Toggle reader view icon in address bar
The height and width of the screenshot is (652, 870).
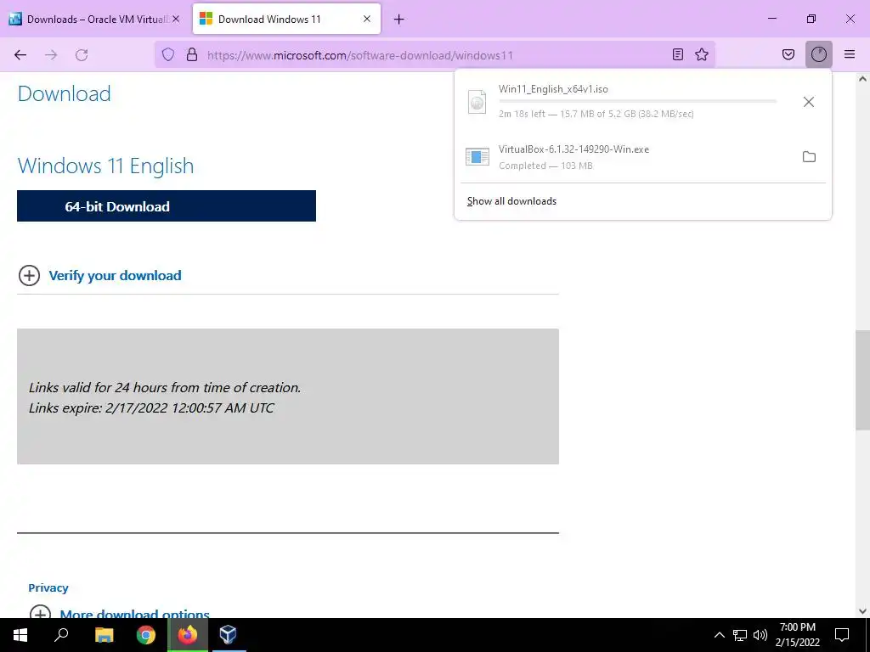pyautogui.click(x=677, y=54)
